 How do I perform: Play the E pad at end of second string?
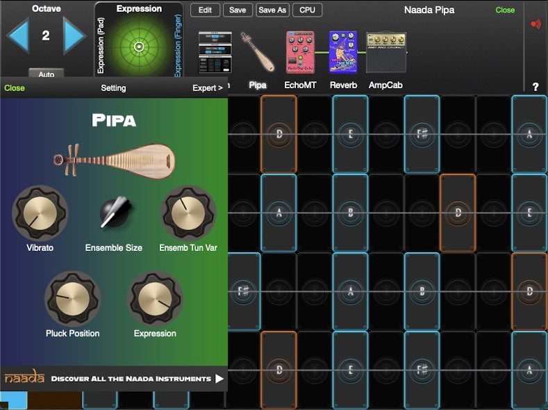coord(529,213)
